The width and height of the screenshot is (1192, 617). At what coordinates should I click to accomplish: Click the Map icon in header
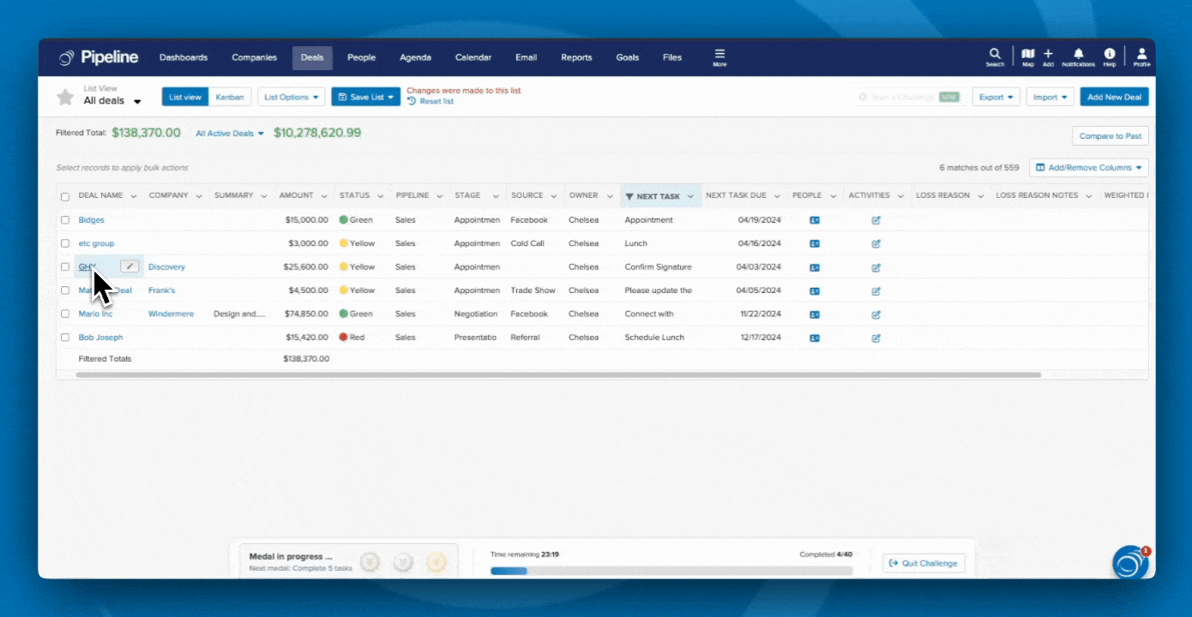1027,56
